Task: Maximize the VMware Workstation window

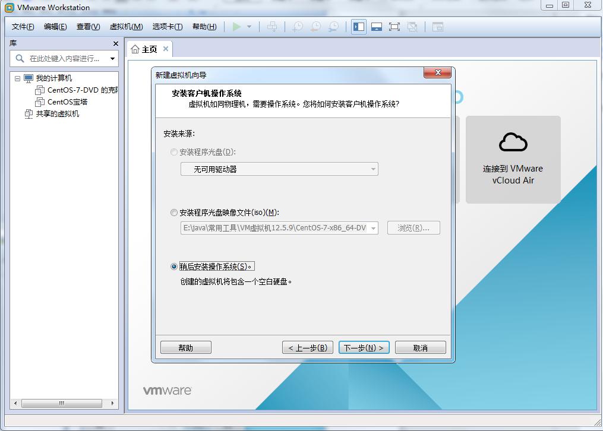Action: (x=566, y=5)
